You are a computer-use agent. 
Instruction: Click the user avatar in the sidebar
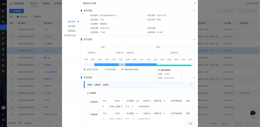click(3, 108)
